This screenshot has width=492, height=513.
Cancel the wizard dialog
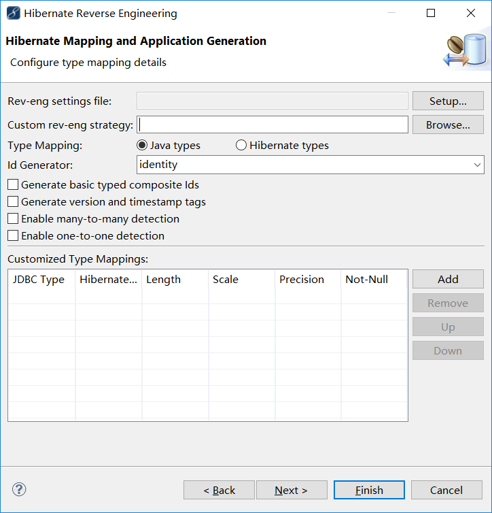pyautogui.click(x=446, y=490)
